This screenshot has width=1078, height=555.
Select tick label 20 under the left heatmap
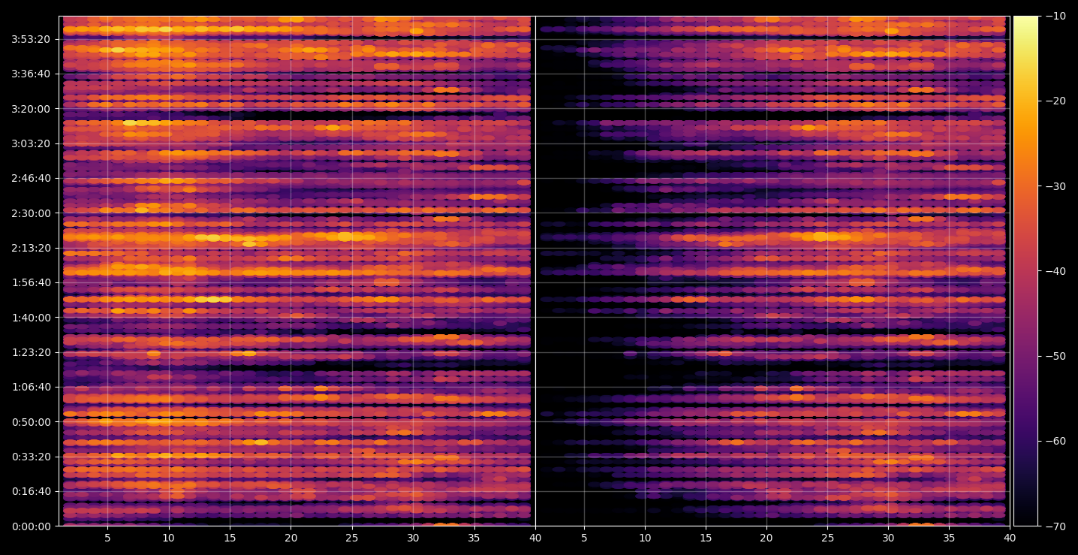[291, 538]
